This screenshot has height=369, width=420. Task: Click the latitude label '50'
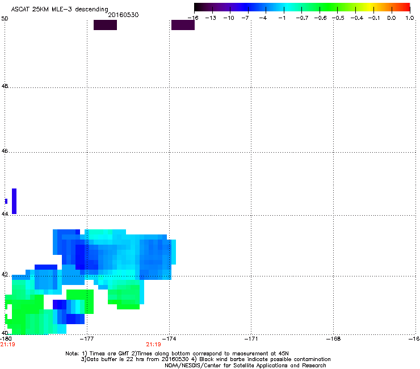[x=5, y=19]
